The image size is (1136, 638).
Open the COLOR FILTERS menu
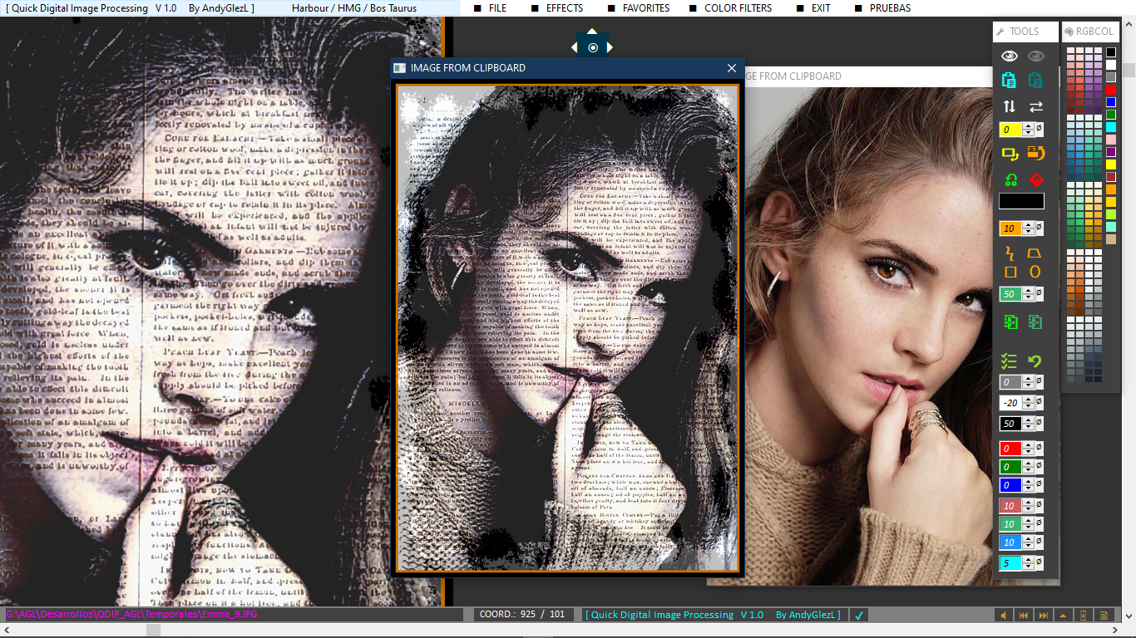737,8
